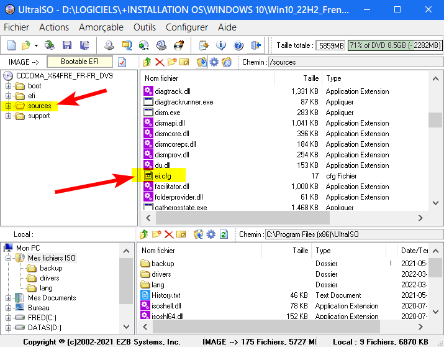Expand the support folder node

tap(8, 116)
